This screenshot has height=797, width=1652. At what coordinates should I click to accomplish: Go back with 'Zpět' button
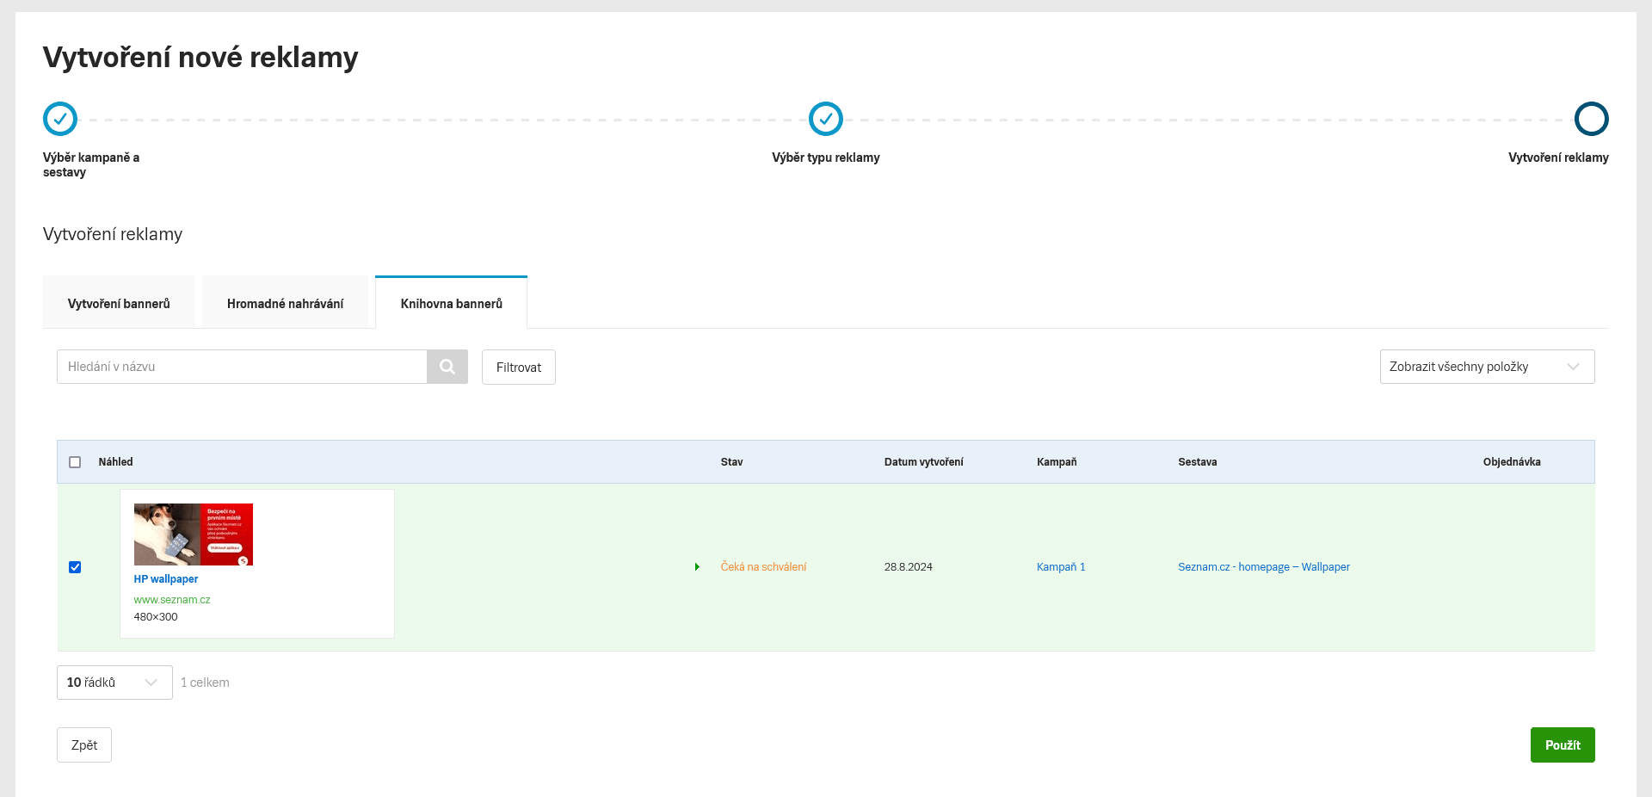coord(84,745)
